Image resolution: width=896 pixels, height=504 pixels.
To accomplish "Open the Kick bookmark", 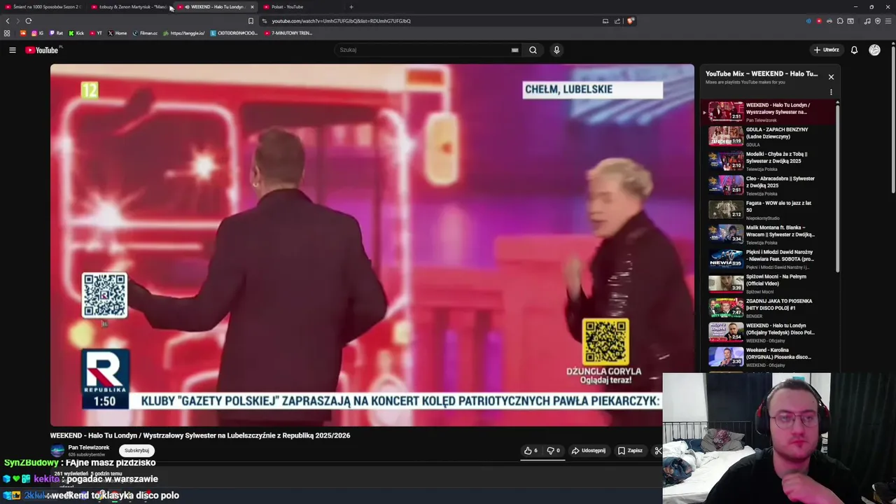I will click(76, 33).
